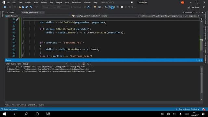The height and width of the screenshot is (117, 208).
Task: Click the Clear All output icon
Action: tap(84, 64)
